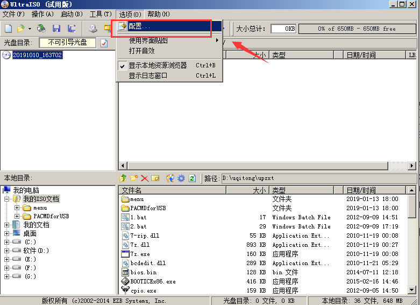Expand the menu folder tree node
The image size is (420, 305).
pos(17,208)
